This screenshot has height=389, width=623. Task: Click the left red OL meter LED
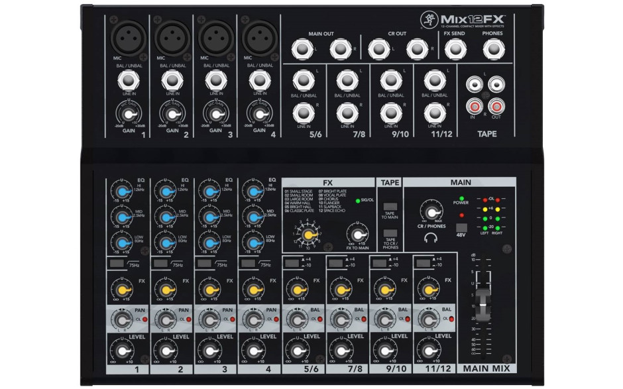484,199
